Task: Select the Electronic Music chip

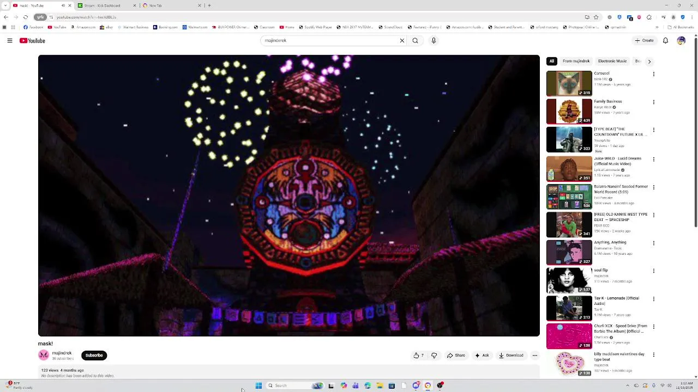Action: click(612, 61)
